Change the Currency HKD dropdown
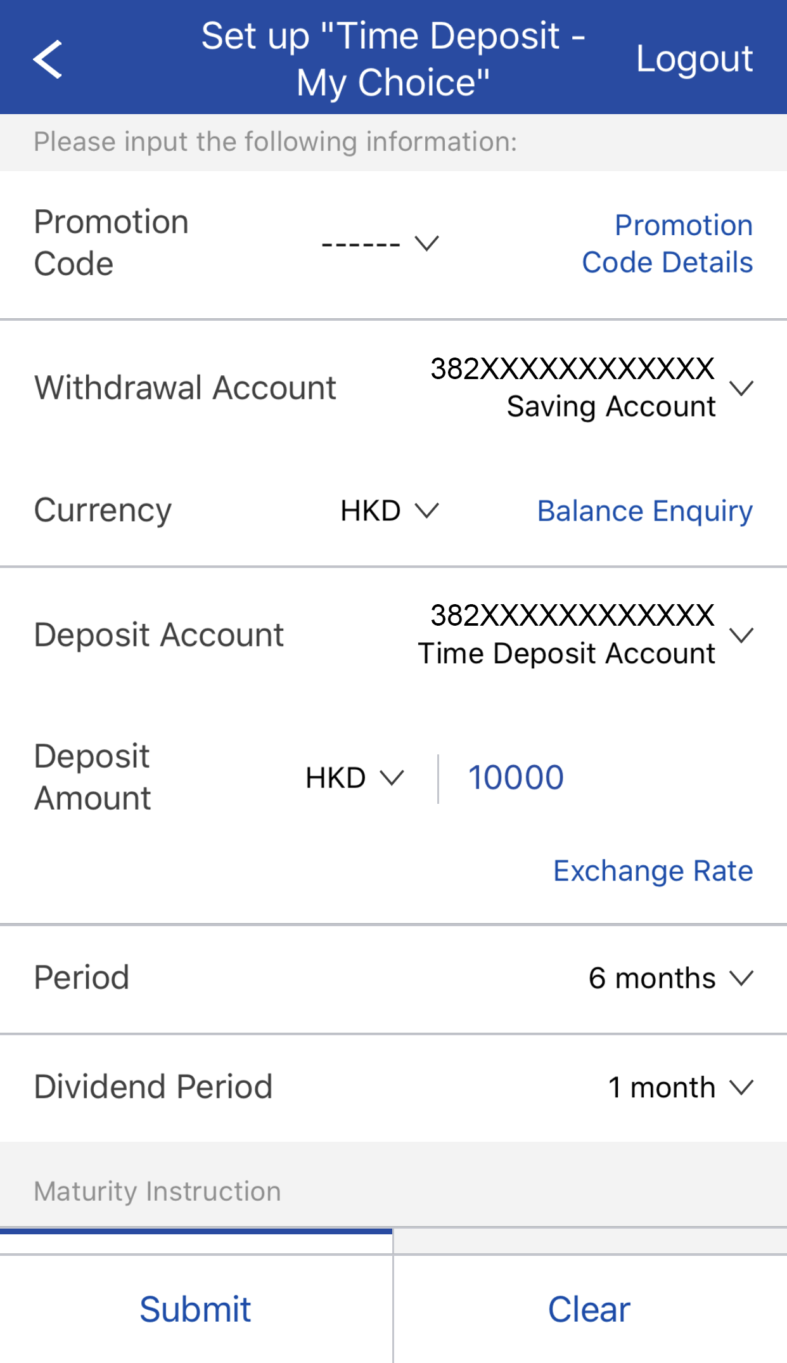 point(388,510)
